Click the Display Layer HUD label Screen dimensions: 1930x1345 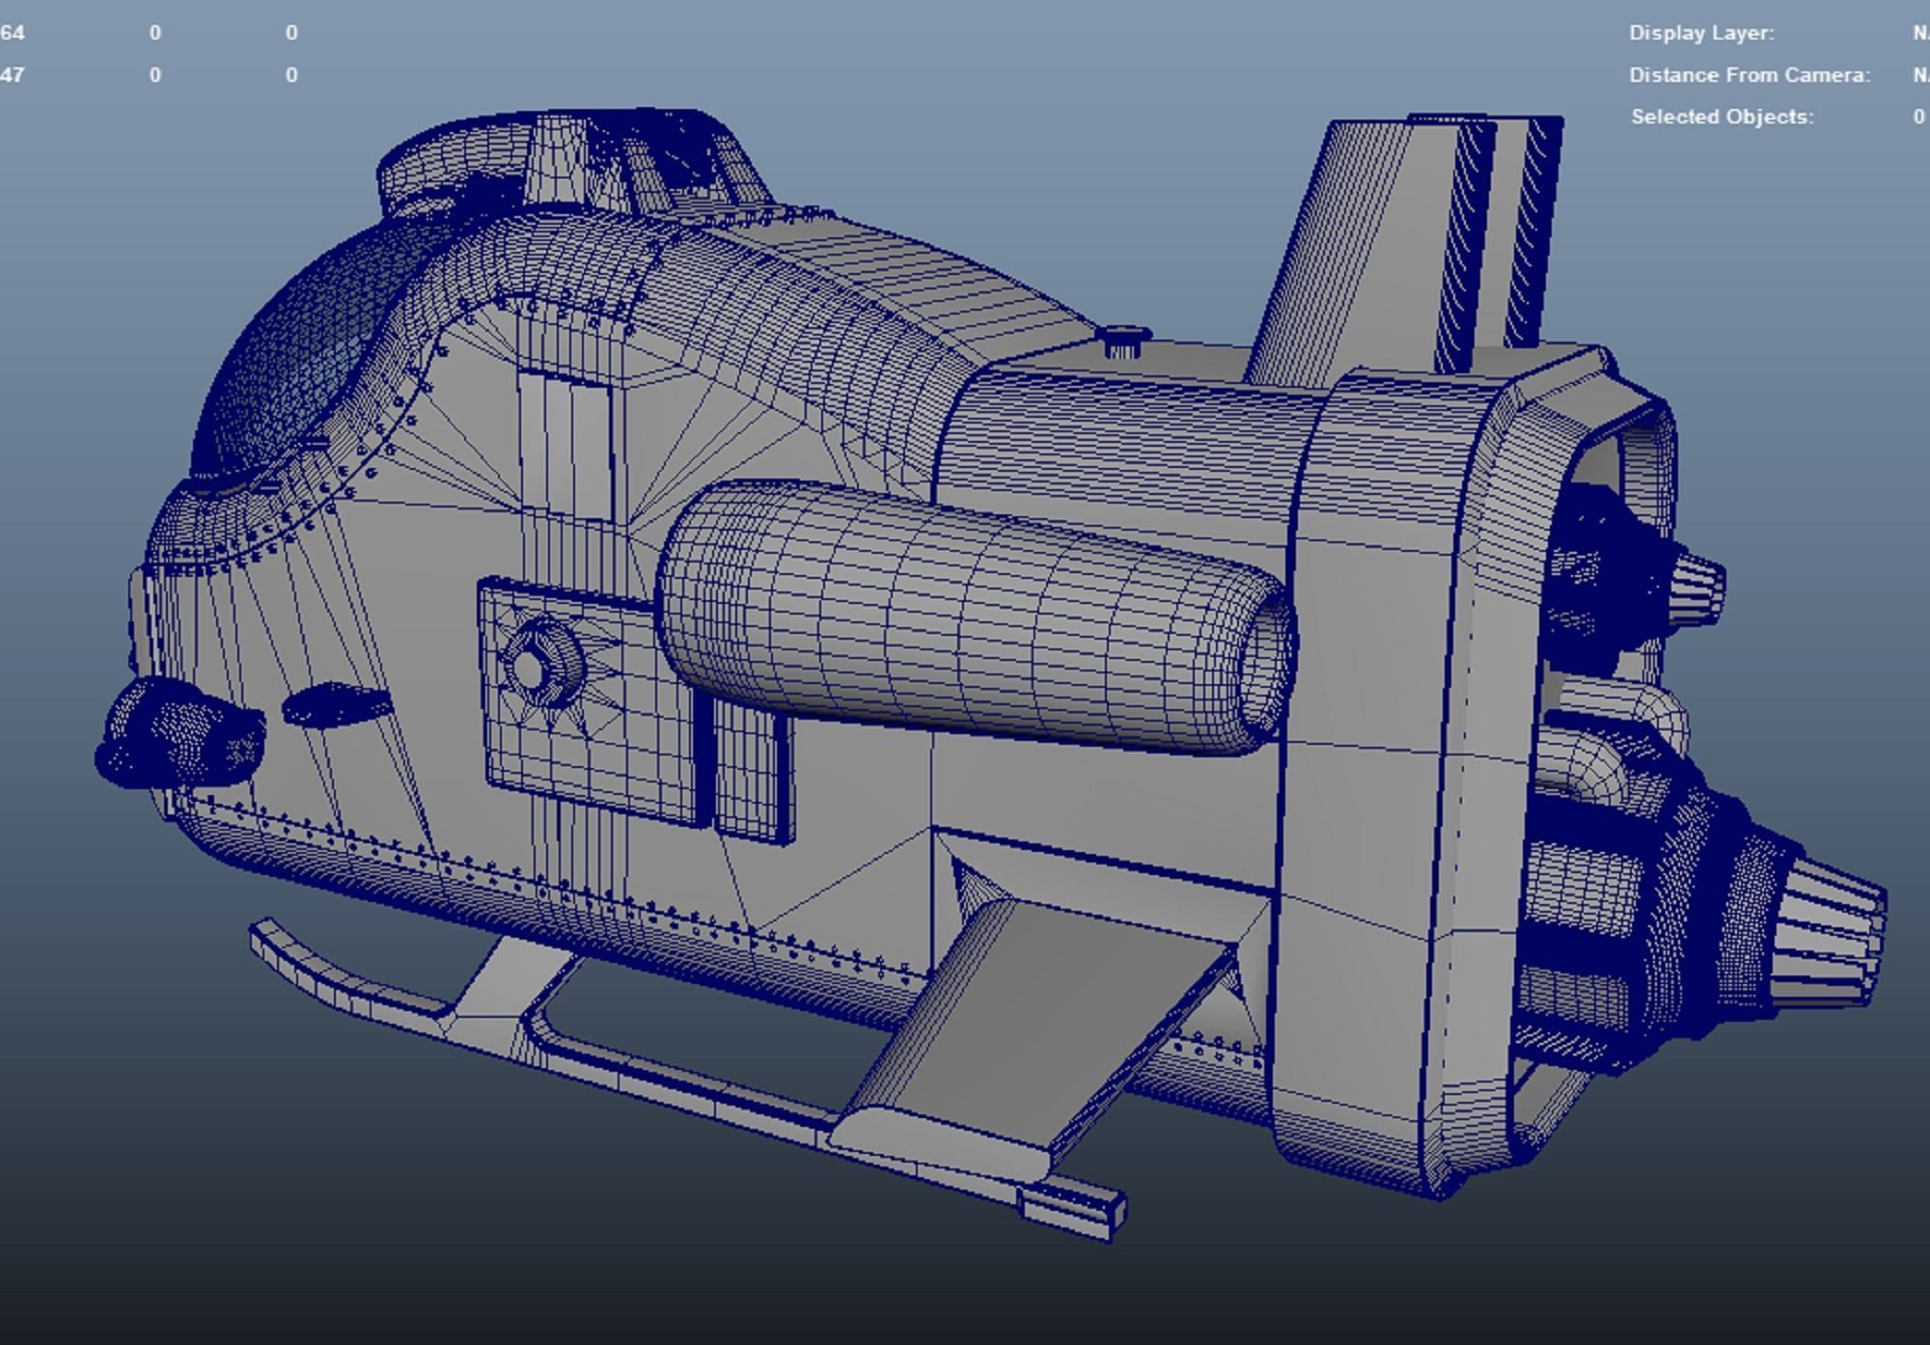[1701, 33]
